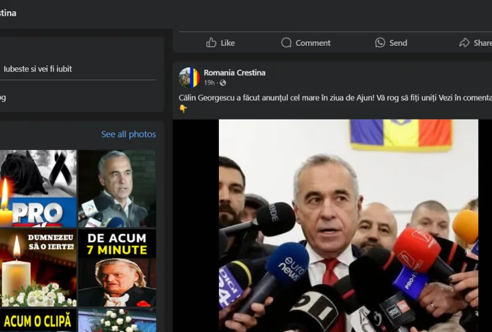Open the post's 19h timestamp link

(x=209, y=83)
